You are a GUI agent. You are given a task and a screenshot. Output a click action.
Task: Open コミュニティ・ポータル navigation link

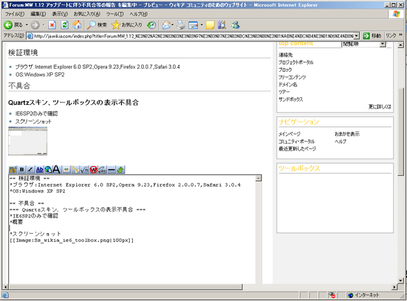tap(296, 142)
